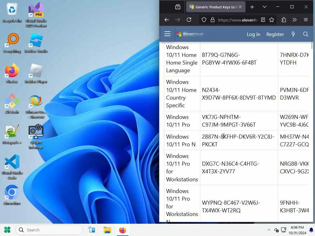
Task: List all tabs dropdown arrow
Action: click(264, 7)
